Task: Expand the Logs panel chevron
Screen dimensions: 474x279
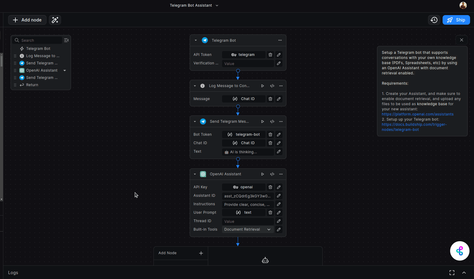Action: coord(464,273)
